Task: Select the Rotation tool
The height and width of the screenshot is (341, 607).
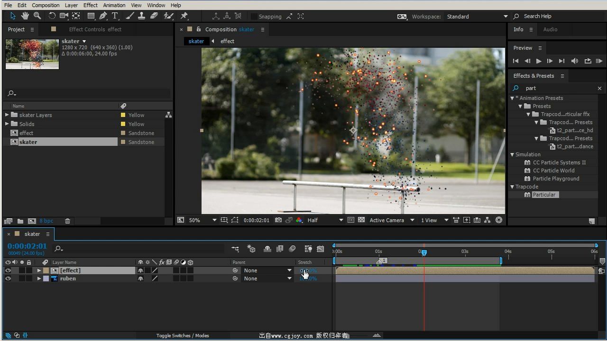Action: coord(52,16)
